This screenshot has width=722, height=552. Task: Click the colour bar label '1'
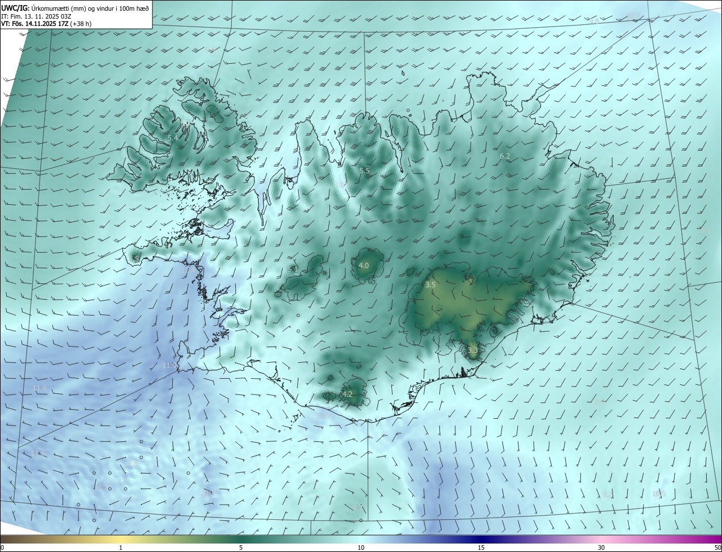(121, 548)
